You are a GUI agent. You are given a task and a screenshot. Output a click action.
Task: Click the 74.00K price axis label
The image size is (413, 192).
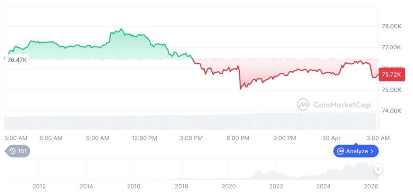coord(391,111)
